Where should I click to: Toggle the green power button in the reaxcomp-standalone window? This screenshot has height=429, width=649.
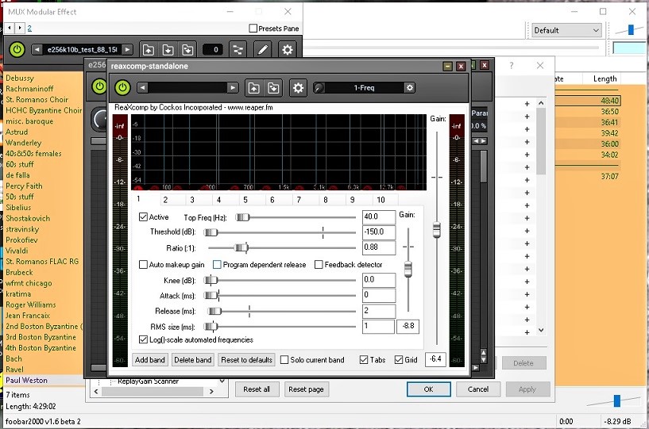[x=122, y=87]
